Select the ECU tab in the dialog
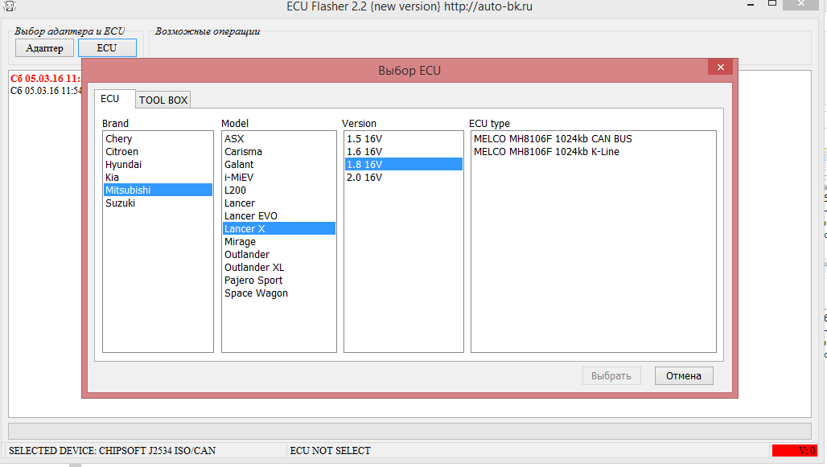This screenshot has width=827, height=467. click(x=109, y=99)
